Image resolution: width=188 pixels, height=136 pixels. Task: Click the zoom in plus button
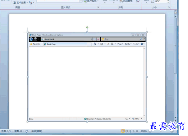(172, 131)
